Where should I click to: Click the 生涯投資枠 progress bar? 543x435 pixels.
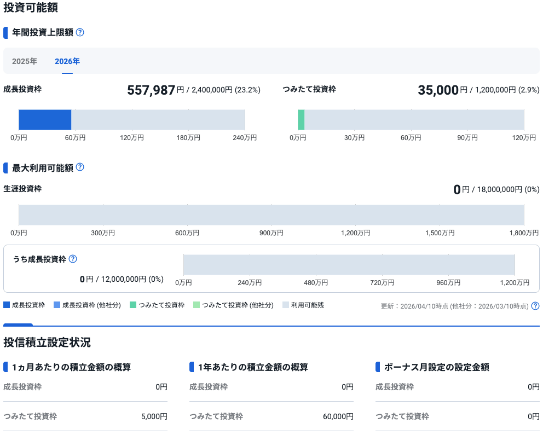pyautogui.click(x=271, y=215)
